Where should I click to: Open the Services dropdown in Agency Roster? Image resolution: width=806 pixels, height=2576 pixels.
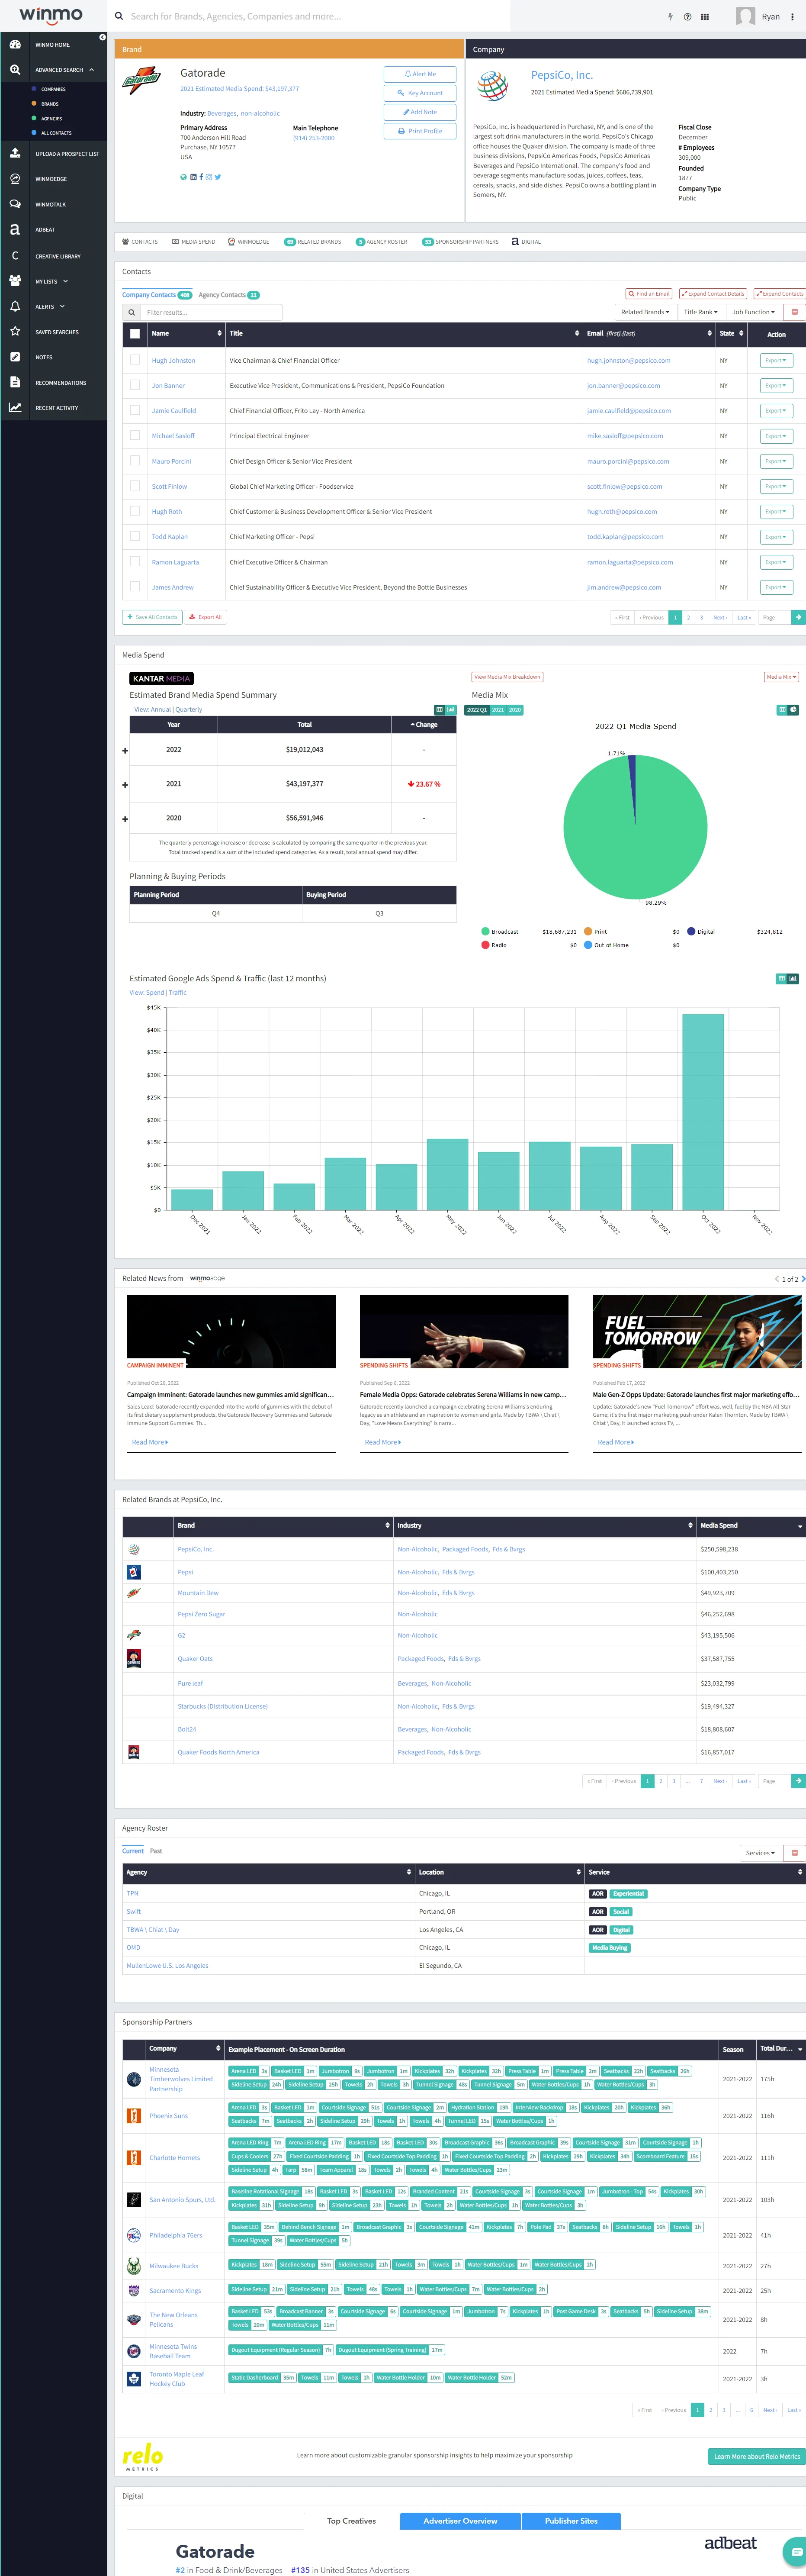click(x=760, y=1853)
